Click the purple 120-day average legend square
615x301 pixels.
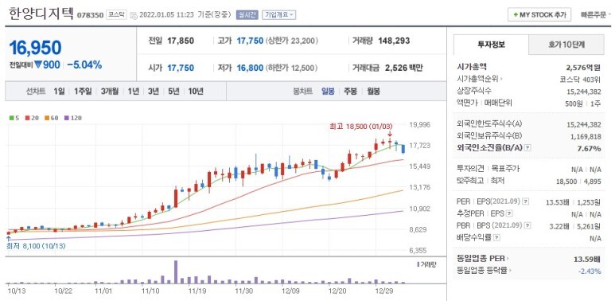coord(66,118)
